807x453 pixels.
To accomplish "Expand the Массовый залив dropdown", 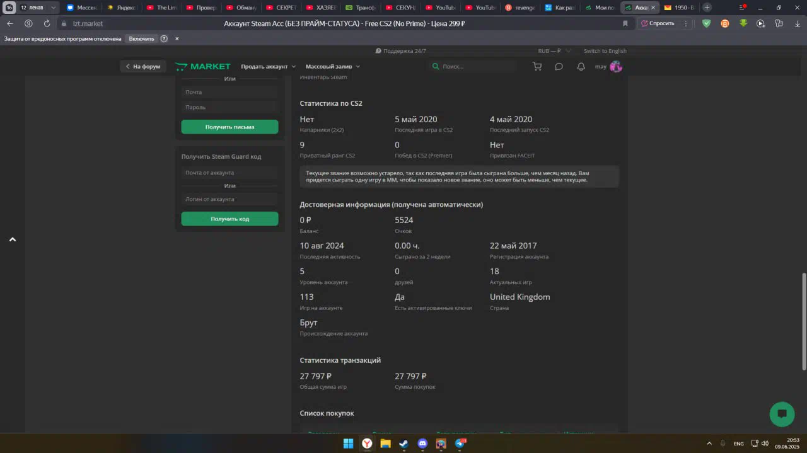I will 333,66.
